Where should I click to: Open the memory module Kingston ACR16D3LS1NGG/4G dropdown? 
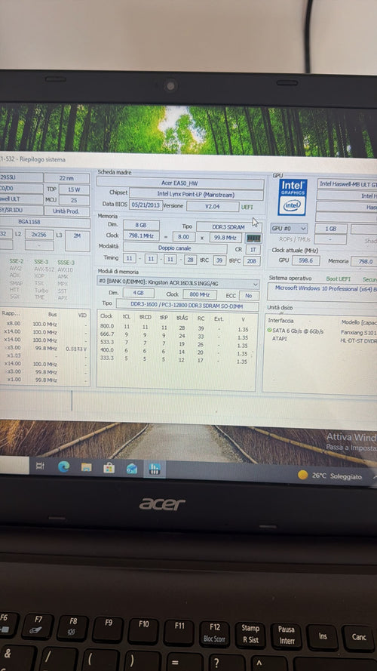click(x=179, y=284)
